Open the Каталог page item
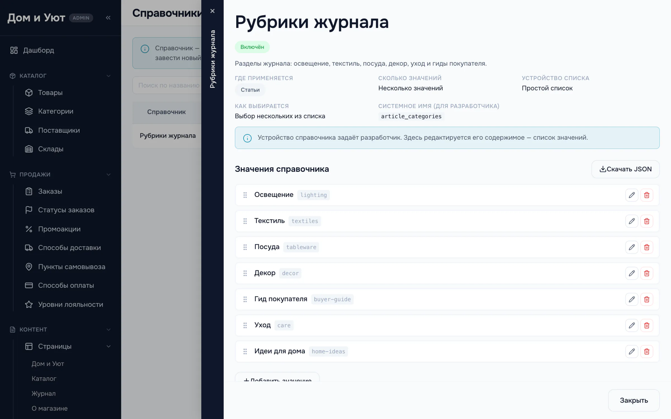The width and height of the screenshot is (671, 419). coord(44,378)
